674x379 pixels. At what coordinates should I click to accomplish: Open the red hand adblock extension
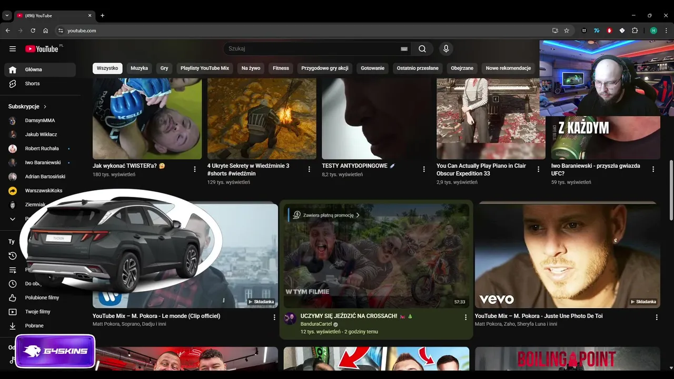coord(609,31)
